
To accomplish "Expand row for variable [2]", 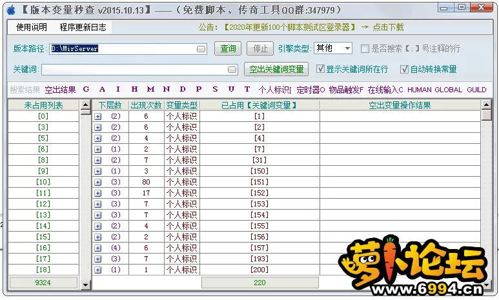I will pos(98,128).
